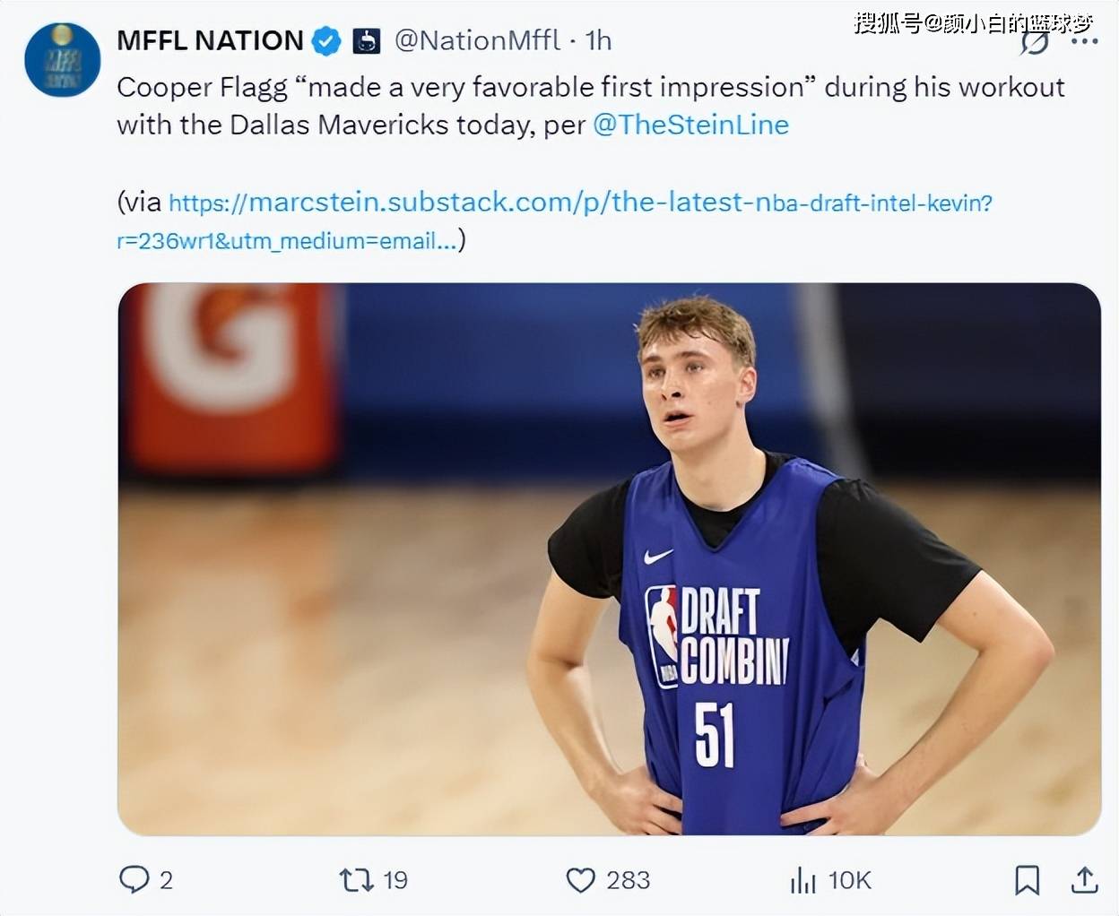The height and width of the screenshot is (916, 1119).
Task: Click the 10K view count number
Action: (849, 880)
